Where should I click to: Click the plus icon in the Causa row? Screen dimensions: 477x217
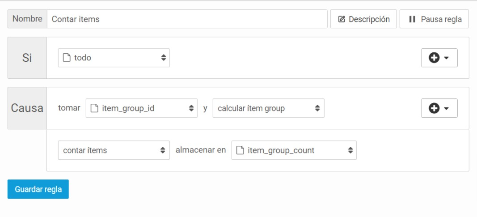tap(434, 108)
